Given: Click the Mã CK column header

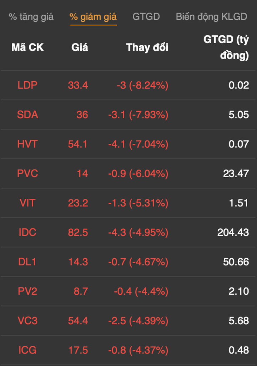Looking at the screenshot, I should 27,47.
